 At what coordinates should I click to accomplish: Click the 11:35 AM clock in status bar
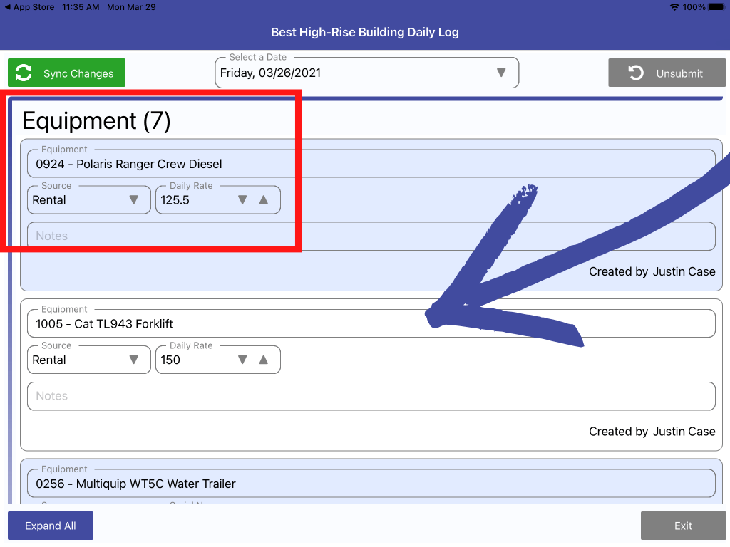(x=81, y=7)
